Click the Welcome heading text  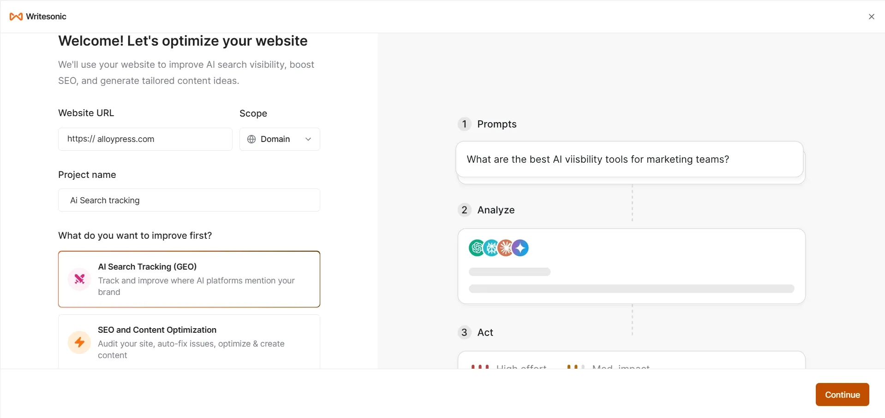[183, 41]
